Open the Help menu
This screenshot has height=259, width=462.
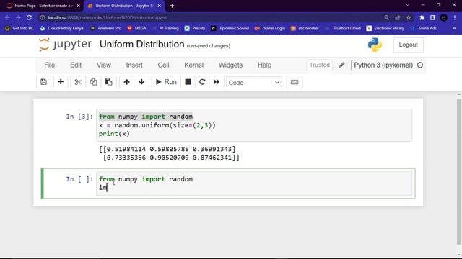[x=265, y=65]
